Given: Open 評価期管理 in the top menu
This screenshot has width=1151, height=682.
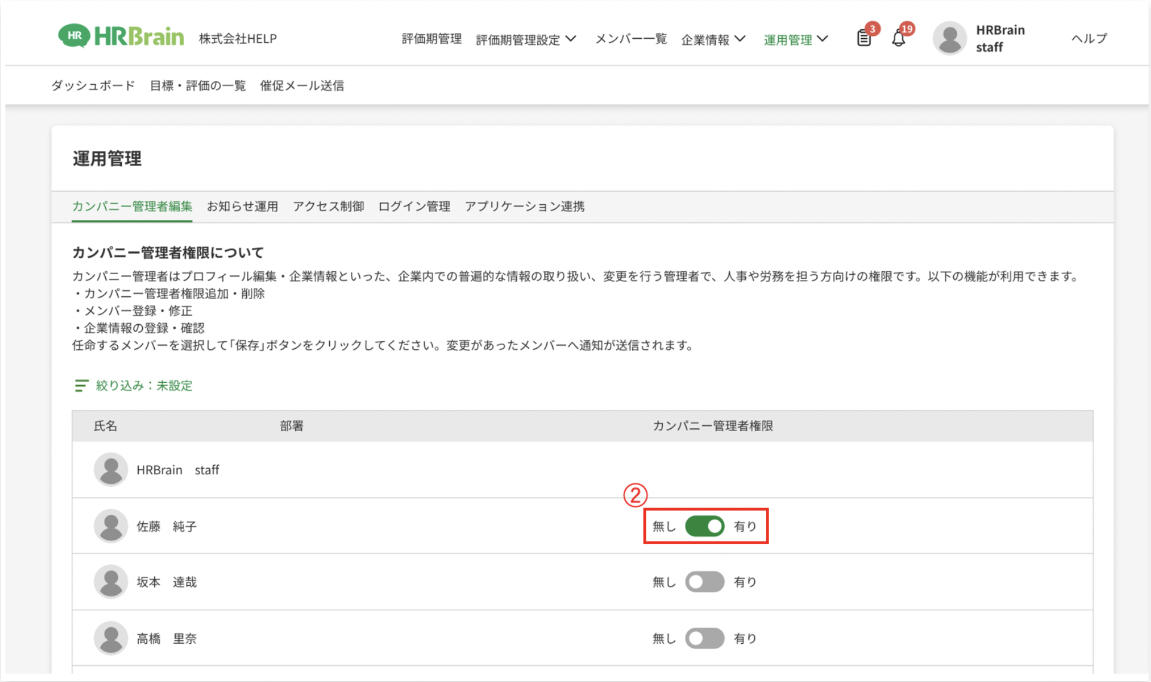Looking at the screenshot, I should [431, 39].
